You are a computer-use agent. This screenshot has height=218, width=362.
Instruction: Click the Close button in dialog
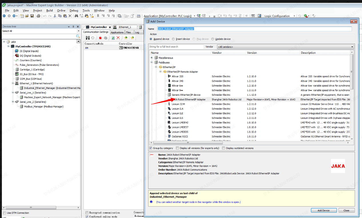346,210
